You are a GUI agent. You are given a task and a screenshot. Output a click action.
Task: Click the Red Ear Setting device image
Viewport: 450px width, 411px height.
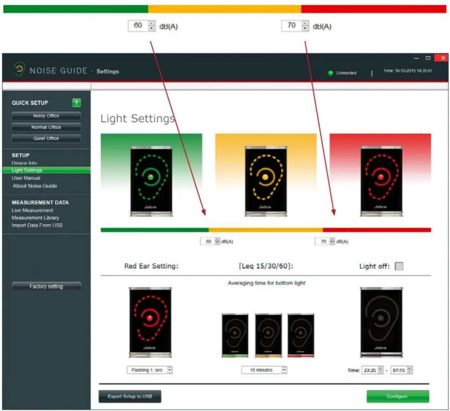(150, 322)
